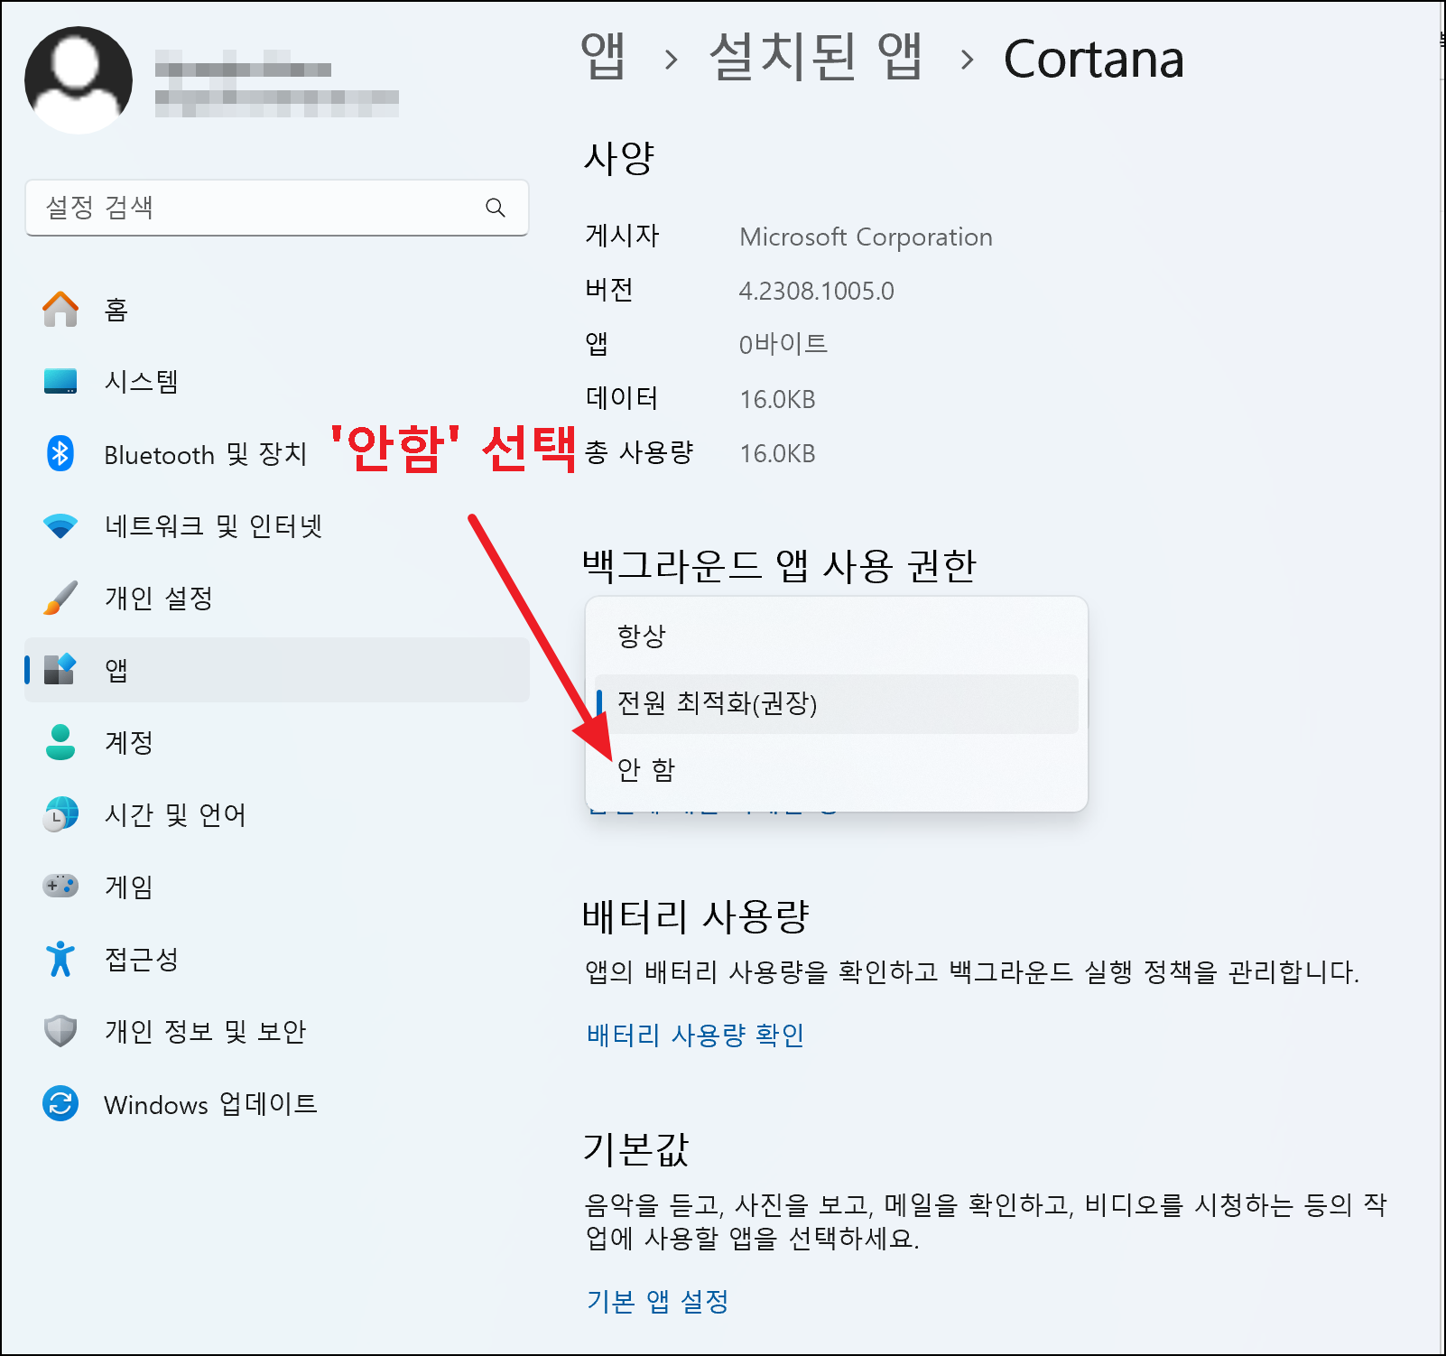The width and height of the screenshot is (1446, 1356).
Task: Click version number 4.2308.1005.0
Action: tap(816, 291)
